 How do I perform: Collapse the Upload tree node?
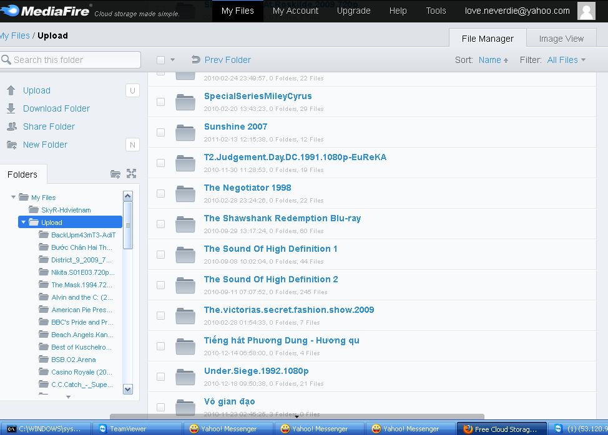coord(23,222)
